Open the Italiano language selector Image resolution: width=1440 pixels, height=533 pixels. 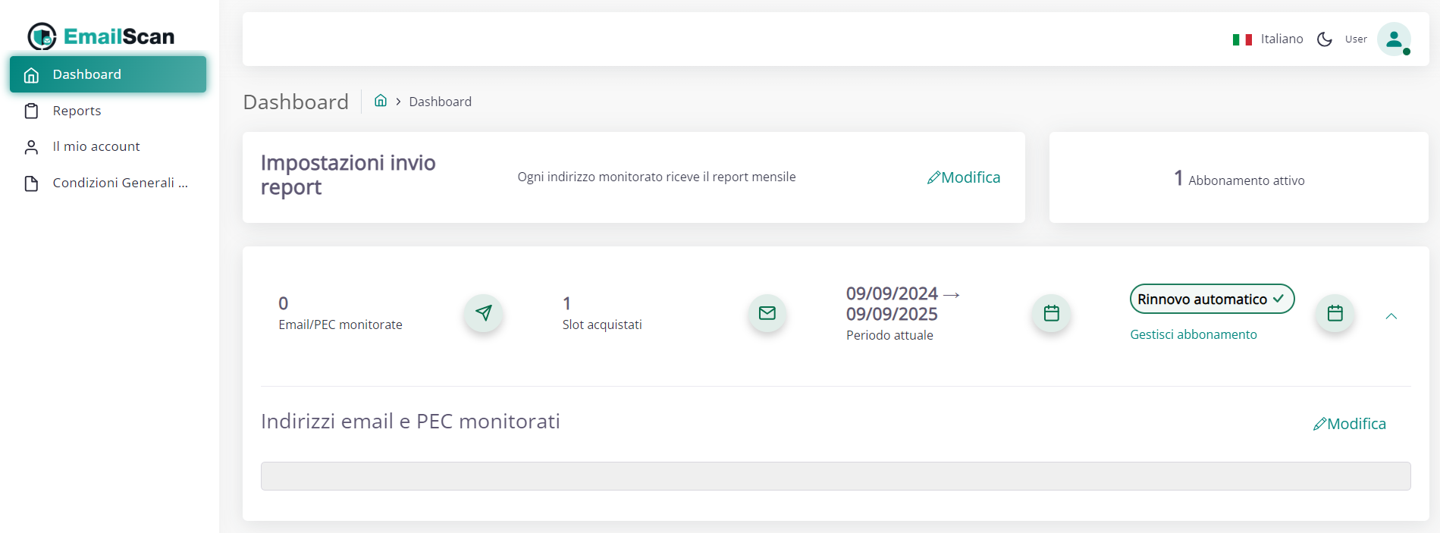click(x=1268, y=39)
